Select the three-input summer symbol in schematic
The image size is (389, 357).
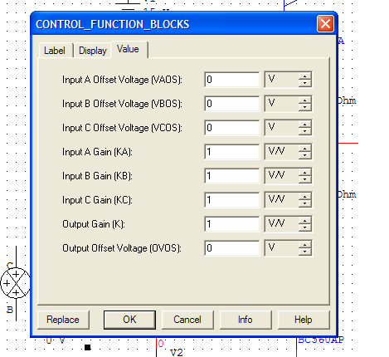(x=15, y=283)
